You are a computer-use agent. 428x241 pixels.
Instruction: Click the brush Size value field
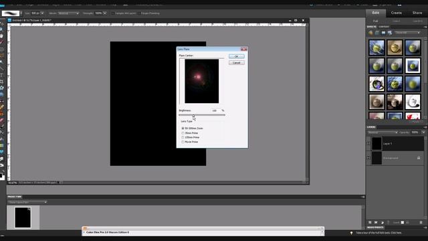tap(35, 13)
